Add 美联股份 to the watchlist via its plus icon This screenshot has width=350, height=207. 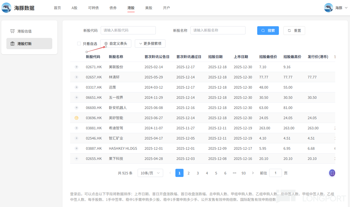click(x=76, y=67)
